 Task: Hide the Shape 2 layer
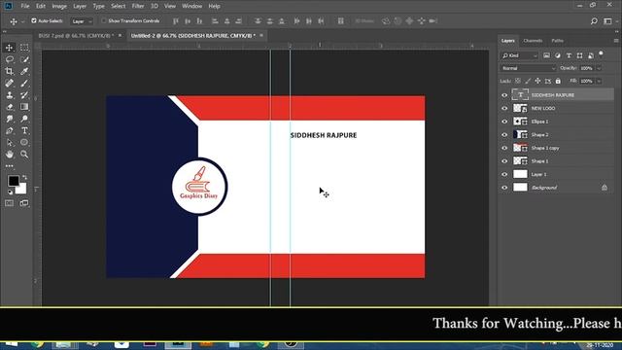click(504, 135)
